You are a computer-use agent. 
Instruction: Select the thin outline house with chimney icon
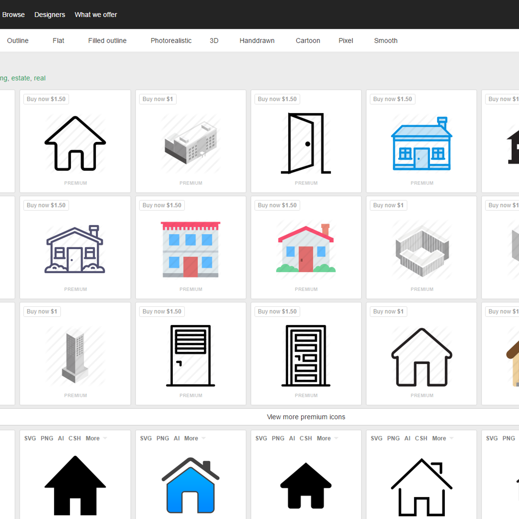click(422, 487)
